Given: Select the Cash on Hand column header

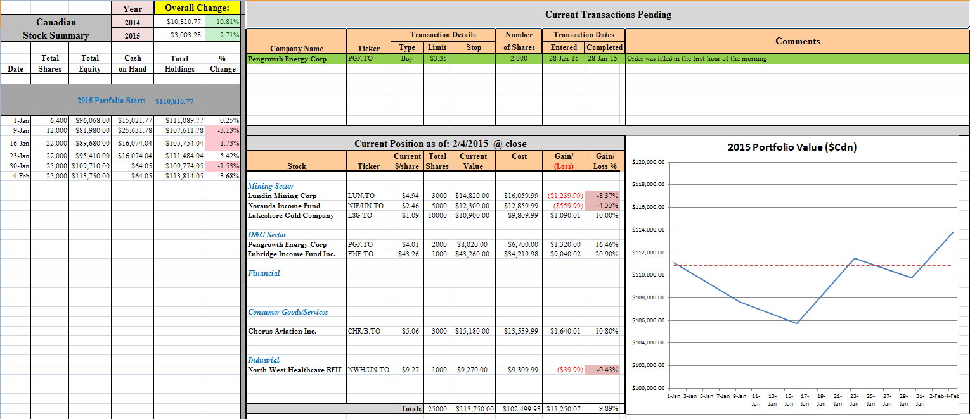Looking at the screenshot, I should pyautogui.click(x=133, y=63).
